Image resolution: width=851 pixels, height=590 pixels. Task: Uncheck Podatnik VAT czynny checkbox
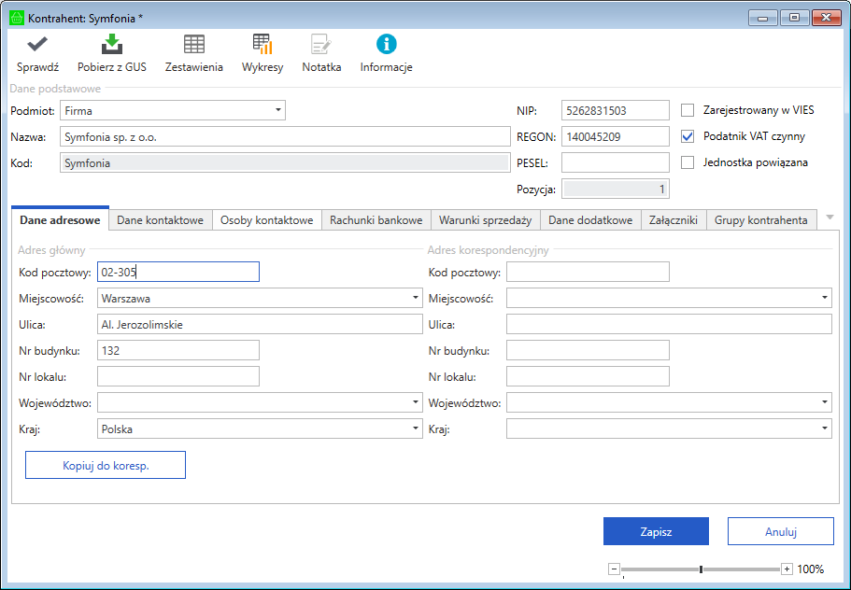[688, 136]
